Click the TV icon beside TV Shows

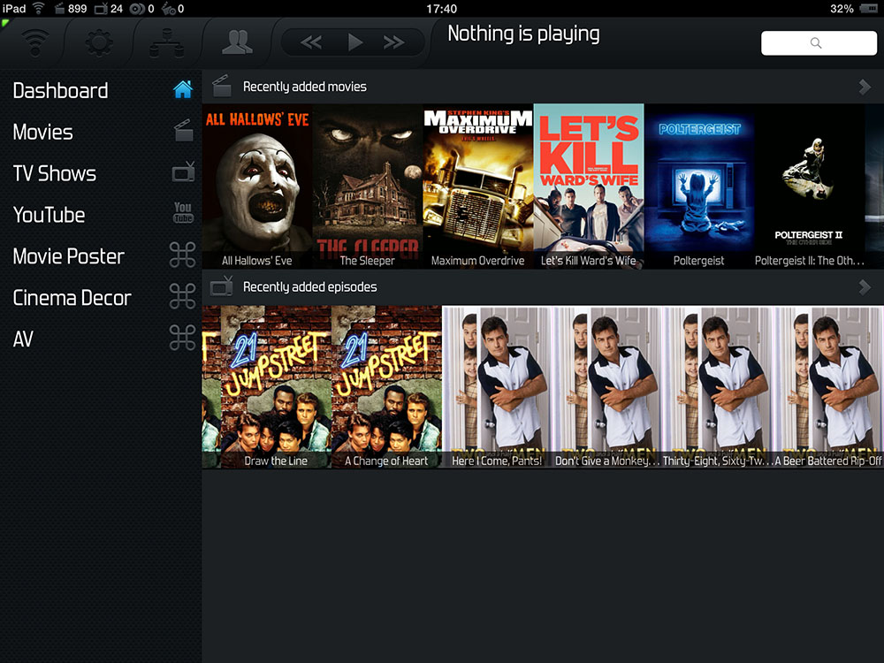(183, 173)
